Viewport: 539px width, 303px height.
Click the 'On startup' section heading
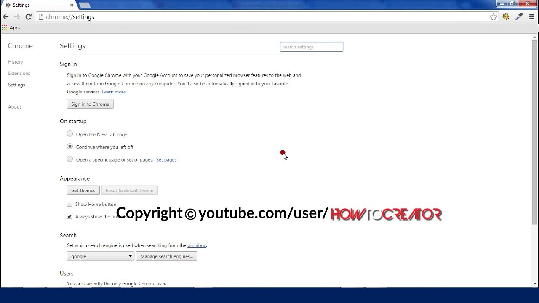point(73,121)
